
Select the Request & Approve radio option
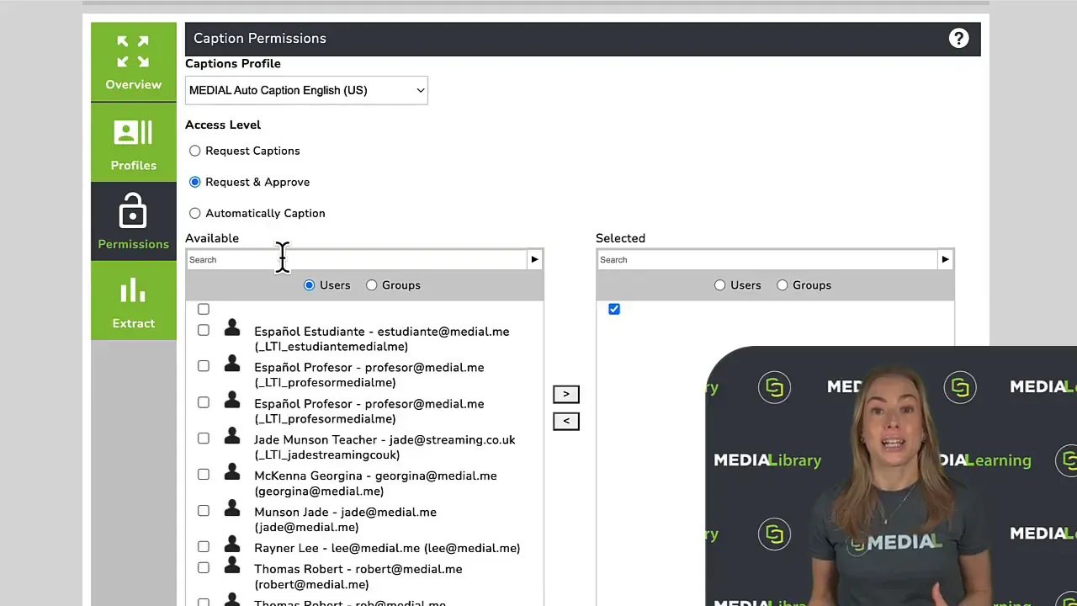195,182
